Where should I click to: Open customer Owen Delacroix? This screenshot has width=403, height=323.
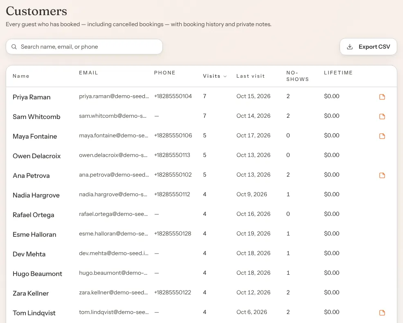click(37, 156)
